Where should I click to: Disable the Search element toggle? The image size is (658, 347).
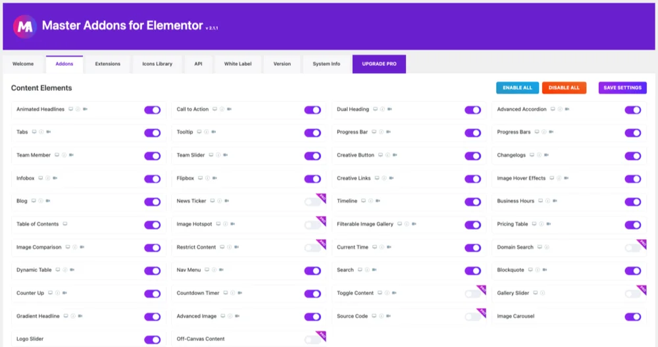click(x=473, y=271)
